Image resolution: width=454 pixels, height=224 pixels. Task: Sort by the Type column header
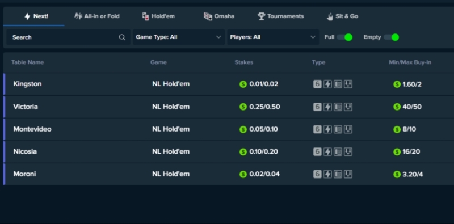click(318, 62)
